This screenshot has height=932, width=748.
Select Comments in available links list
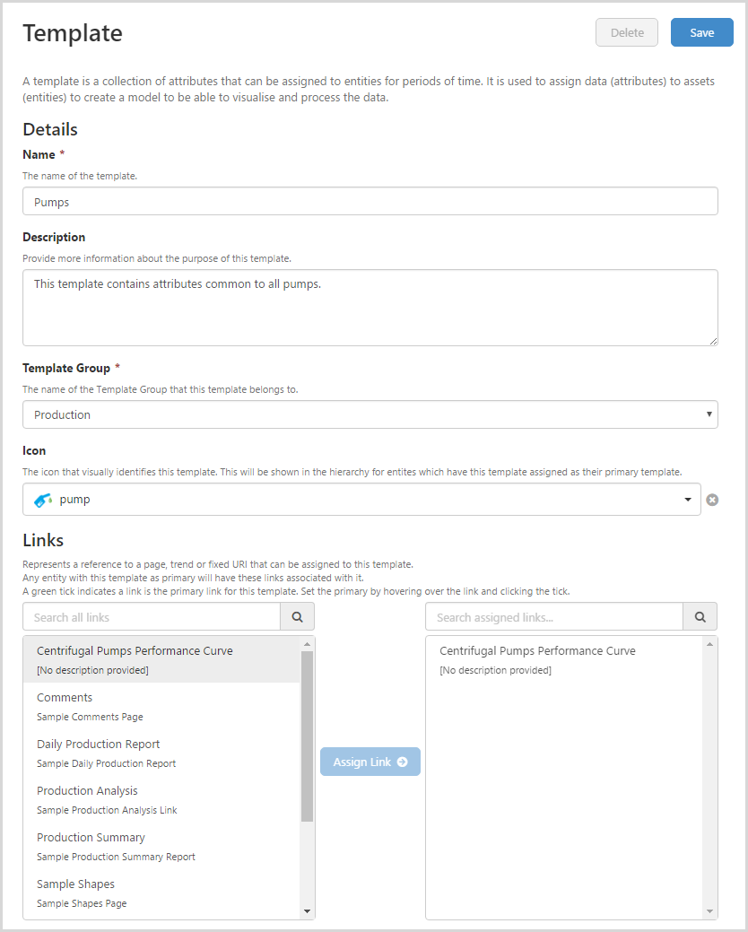(161, 706)
